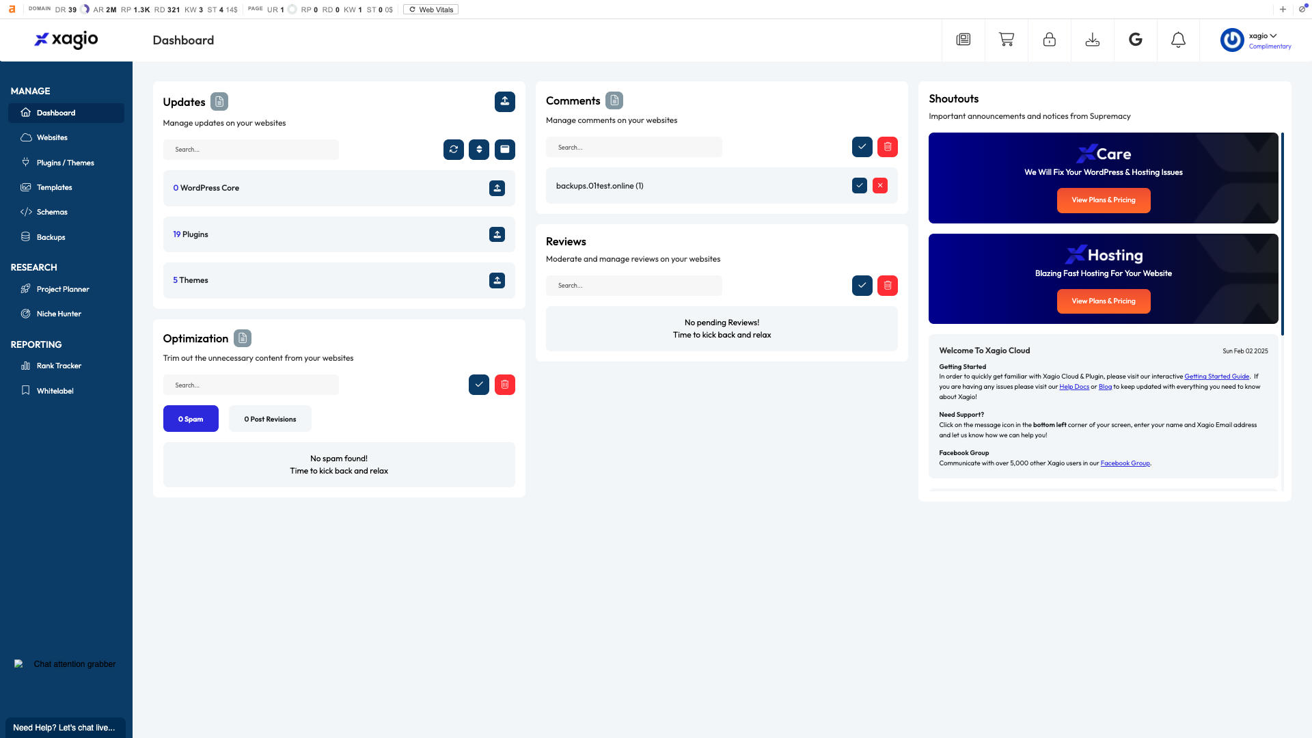The width and height of the screenshot is (1312, 738).
Task: Delete all reviews with trash button
Action: [x=887, y=286]
